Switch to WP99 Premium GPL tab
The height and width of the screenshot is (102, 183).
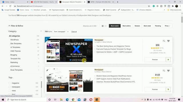100,2
